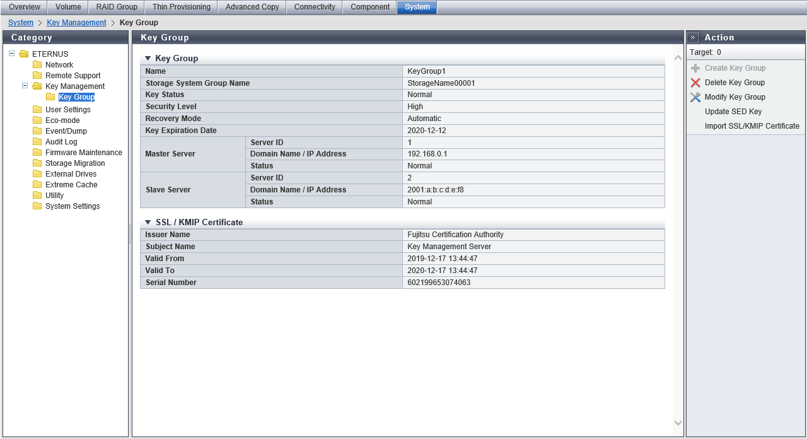Hide the Action panel with arrow button
The image size is (807, 439).
(693, 38)
